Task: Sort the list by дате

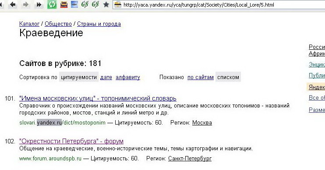Action: click(106, 77)
